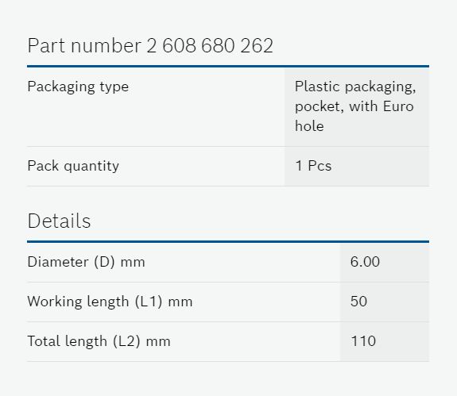Click the '(L1)' text in working length row
Screen dimensions: 457x396
(x=149, y=302)
